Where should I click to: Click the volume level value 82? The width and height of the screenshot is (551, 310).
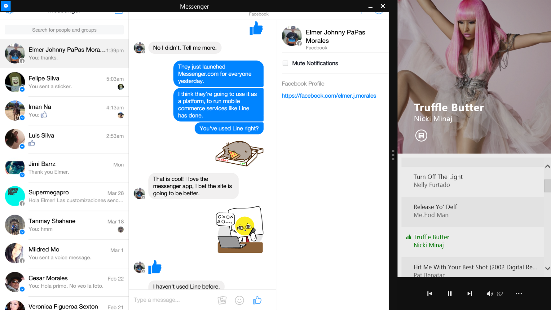(x=500, y=294)
